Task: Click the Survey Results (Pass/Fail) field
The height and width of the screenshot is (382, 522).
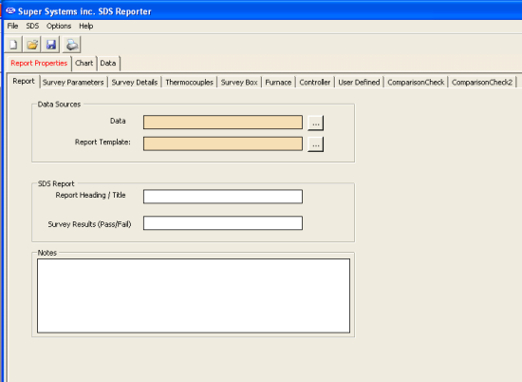Action: pos(223,223)
